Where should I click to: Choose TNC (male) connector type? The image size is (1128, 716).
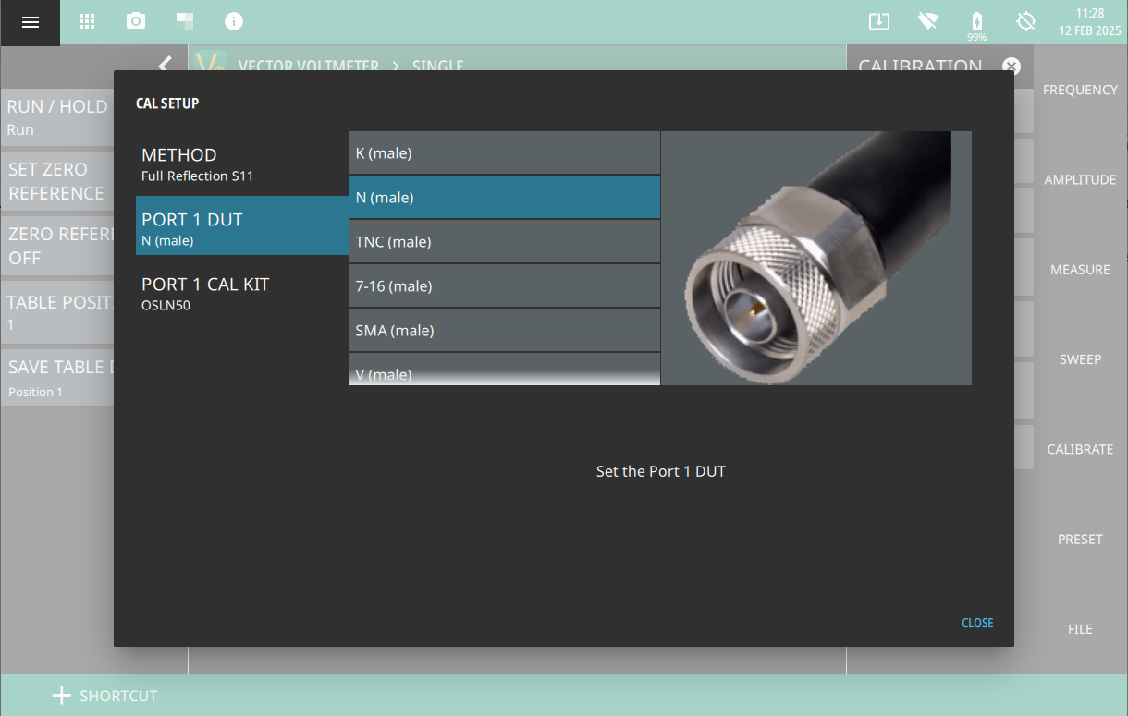coord(504,242)
